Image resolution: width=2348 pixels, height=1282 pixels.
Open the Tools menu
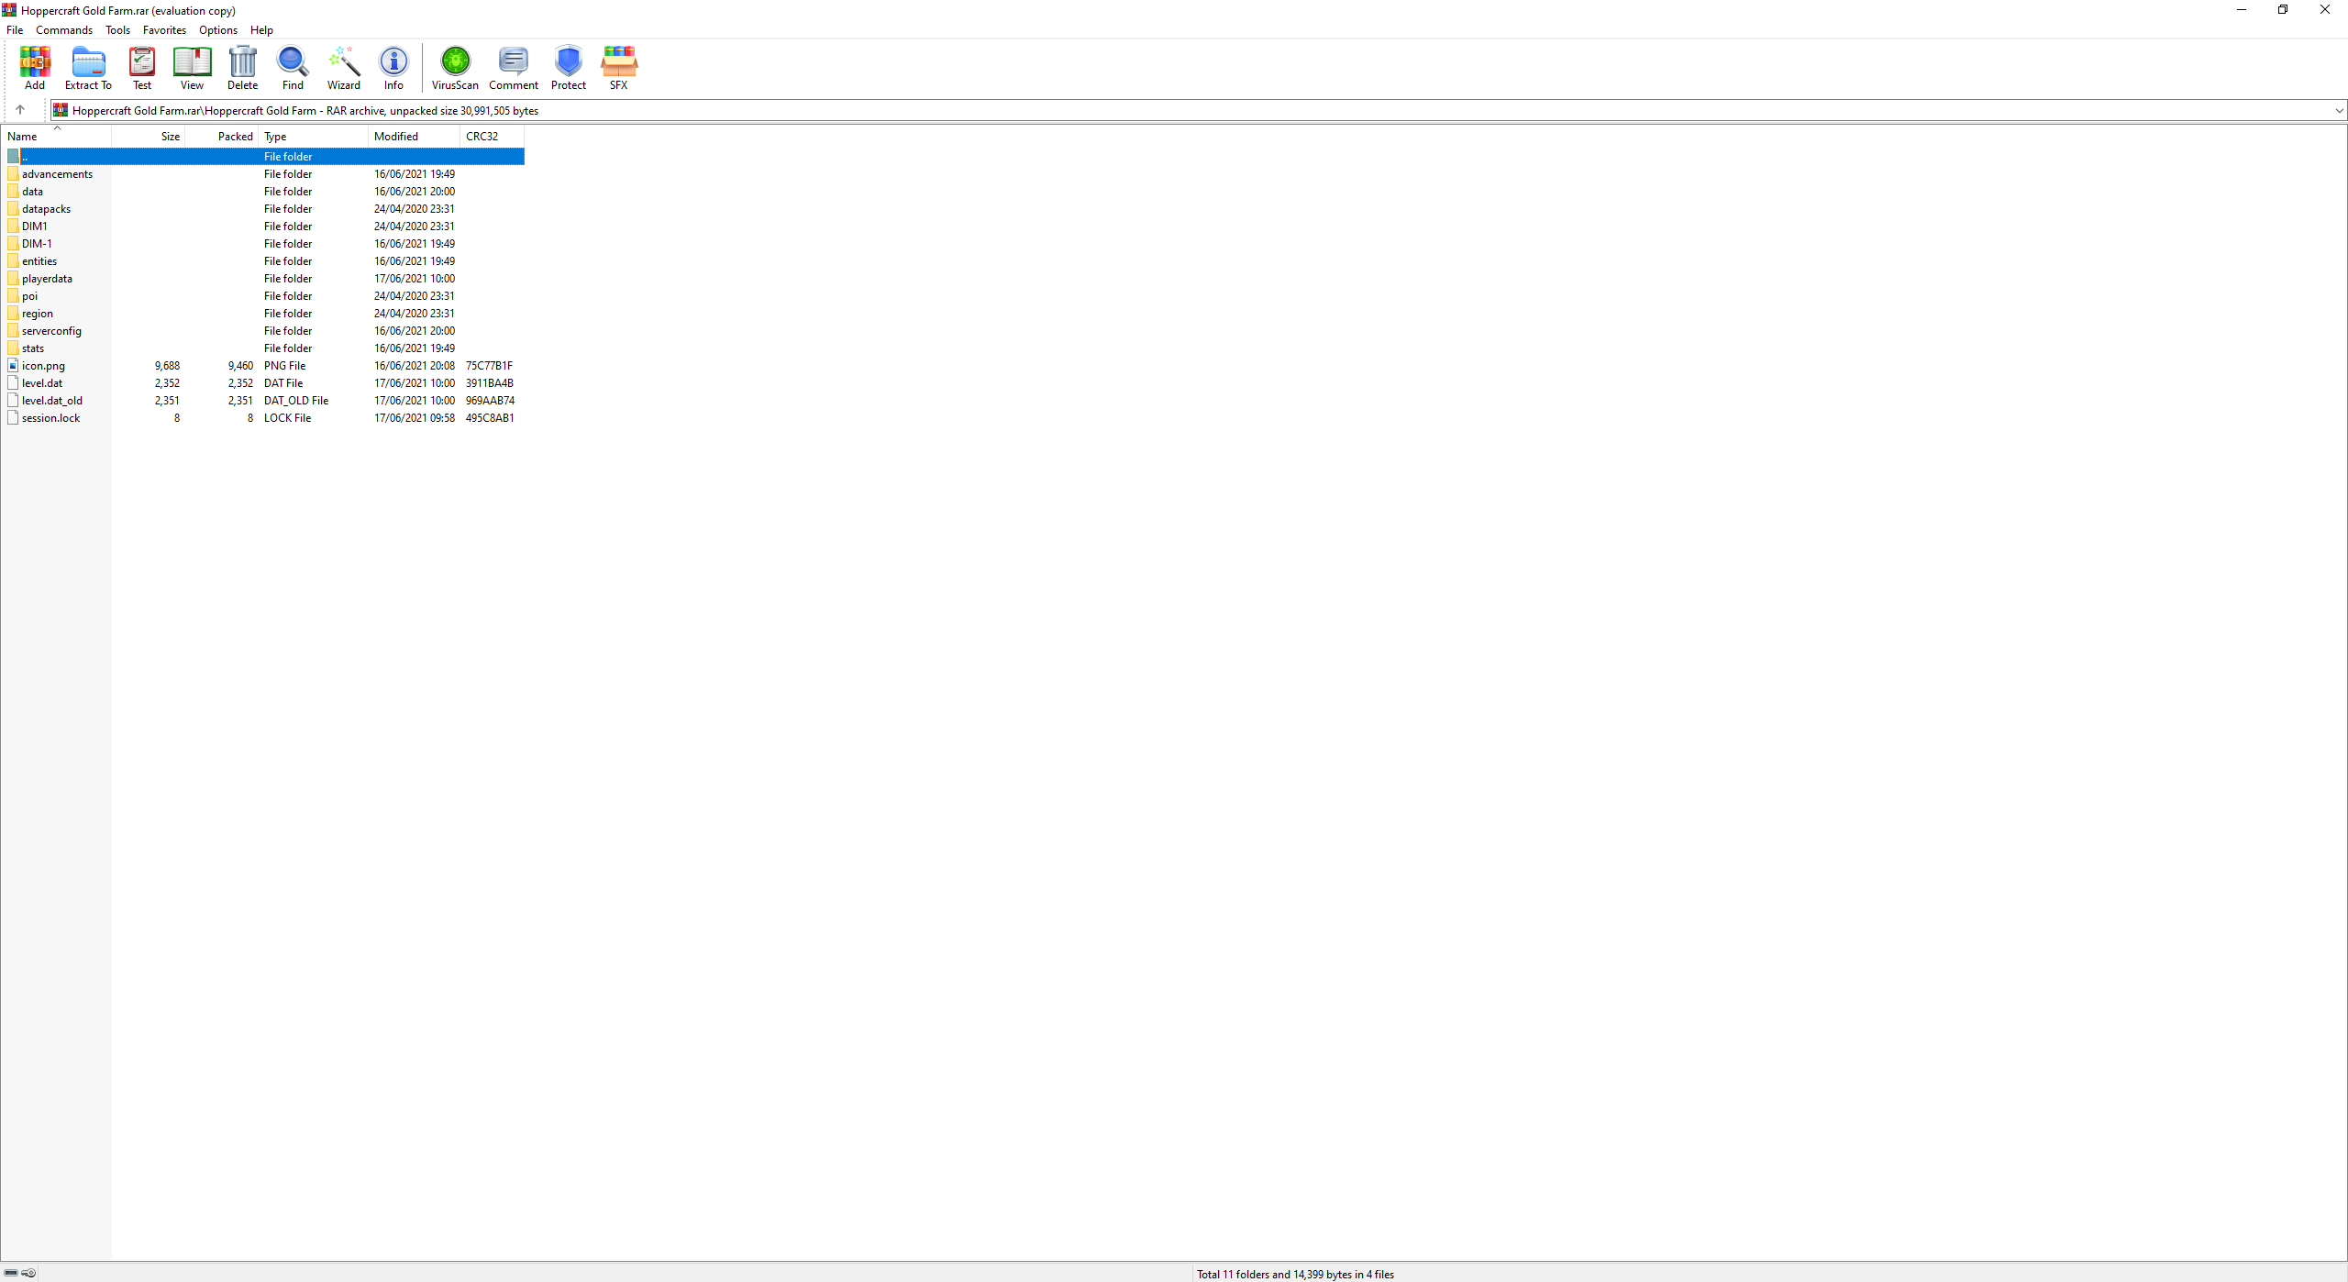point(117,30)
